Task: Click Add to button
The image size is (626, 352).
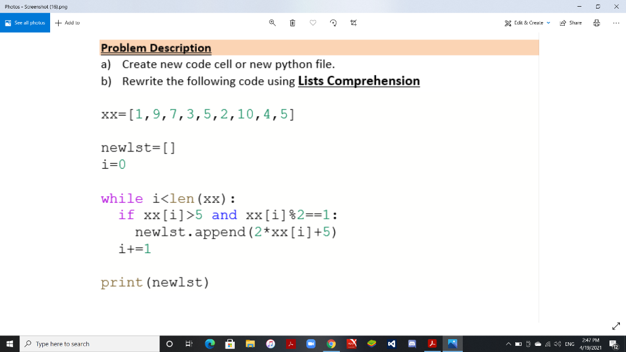Action: point(67,23)
